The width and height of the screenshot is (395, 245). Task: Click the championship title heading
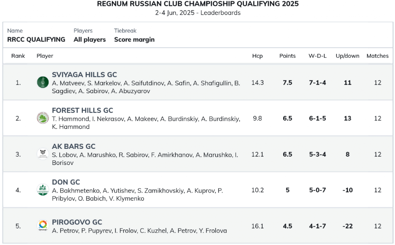(x=198, y=4)
